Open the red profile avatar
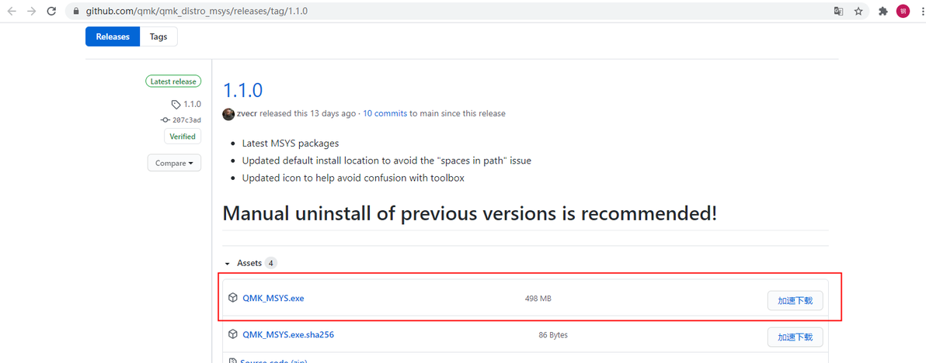Image resolution: width=926 pixels, height=363 pixels. (903, 12)
